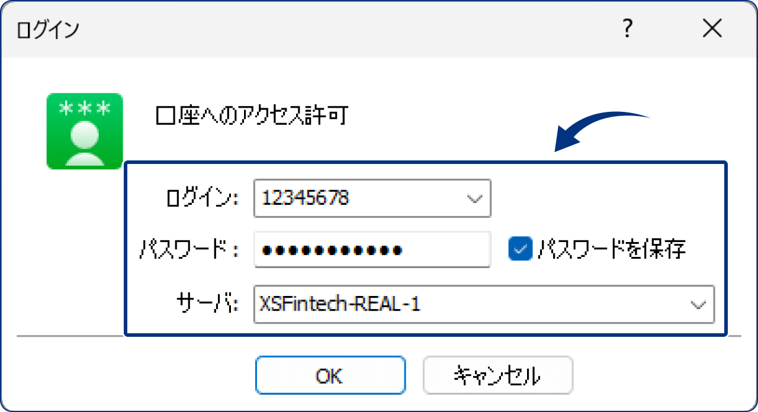Cancel the login with キャンセル
This screenshot has height=412, width=758.
tap(498, 375)
